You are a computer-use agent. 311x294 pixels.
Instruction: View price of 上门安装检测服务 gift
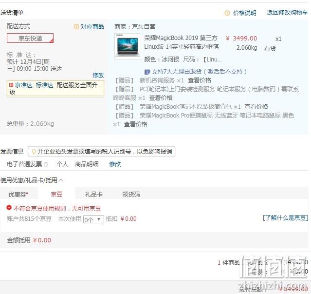coord(161,98)
